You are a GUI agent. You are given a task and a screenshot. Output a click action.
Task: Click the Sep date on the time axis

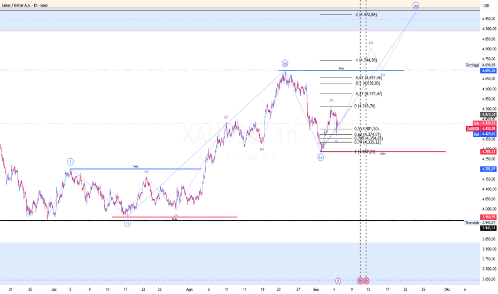click(x=316, y=290)
